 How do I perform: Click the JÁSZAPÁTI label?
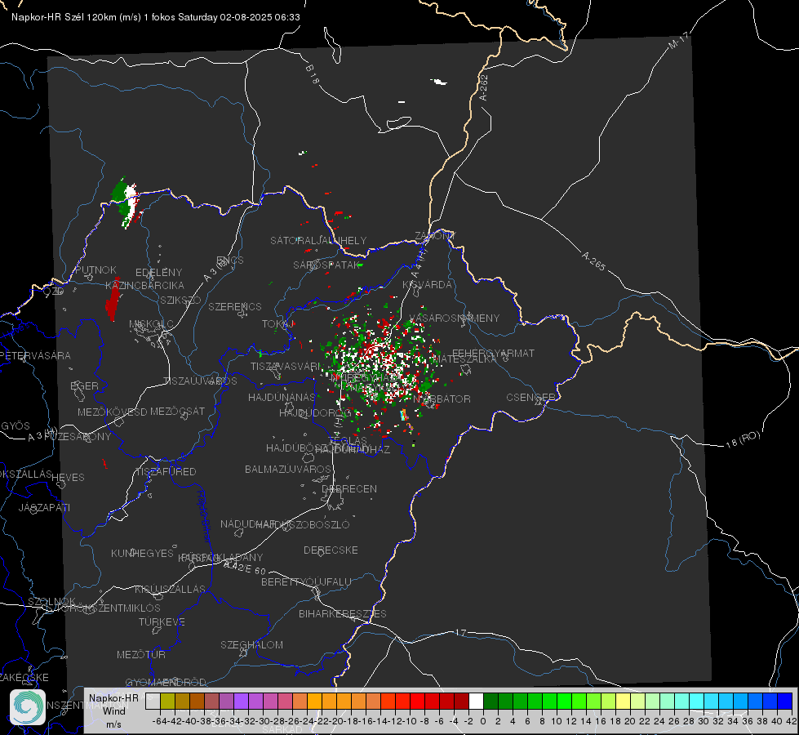[44, 507]
